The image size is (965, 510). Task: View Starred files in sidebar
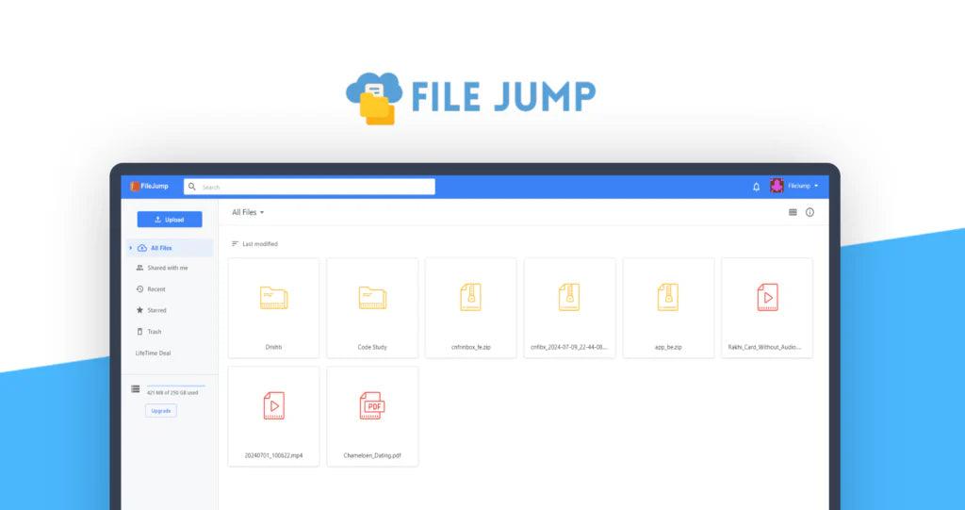tap(156, 310)
